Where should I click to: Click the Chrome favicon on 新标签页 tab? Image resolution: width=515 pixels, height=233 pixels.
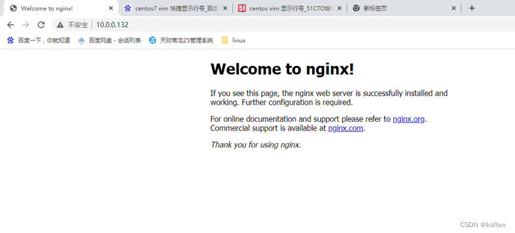pyautogui.click(x=356, y=8)
